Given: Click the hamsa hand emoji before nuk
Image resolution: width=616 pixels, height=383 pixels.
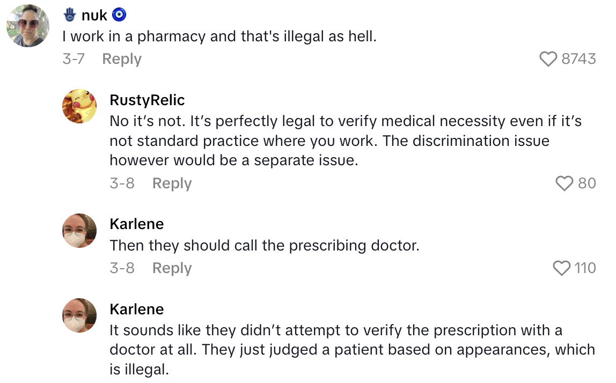Looking at the screenshot, I should 70,15.
